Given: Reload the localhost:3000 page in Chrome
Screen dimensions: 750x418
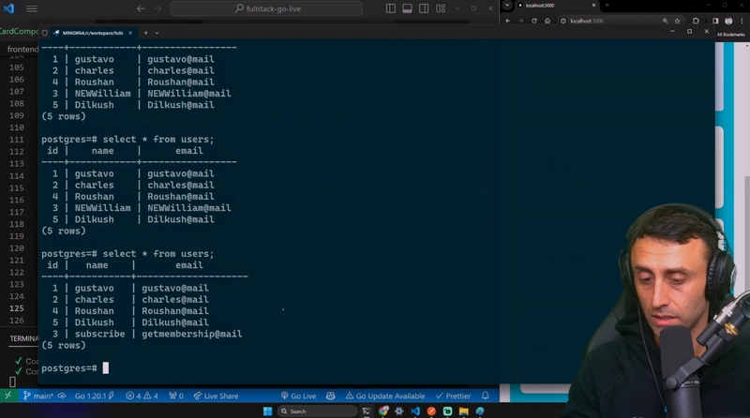Looking at the screenshot, I should 533,21.
